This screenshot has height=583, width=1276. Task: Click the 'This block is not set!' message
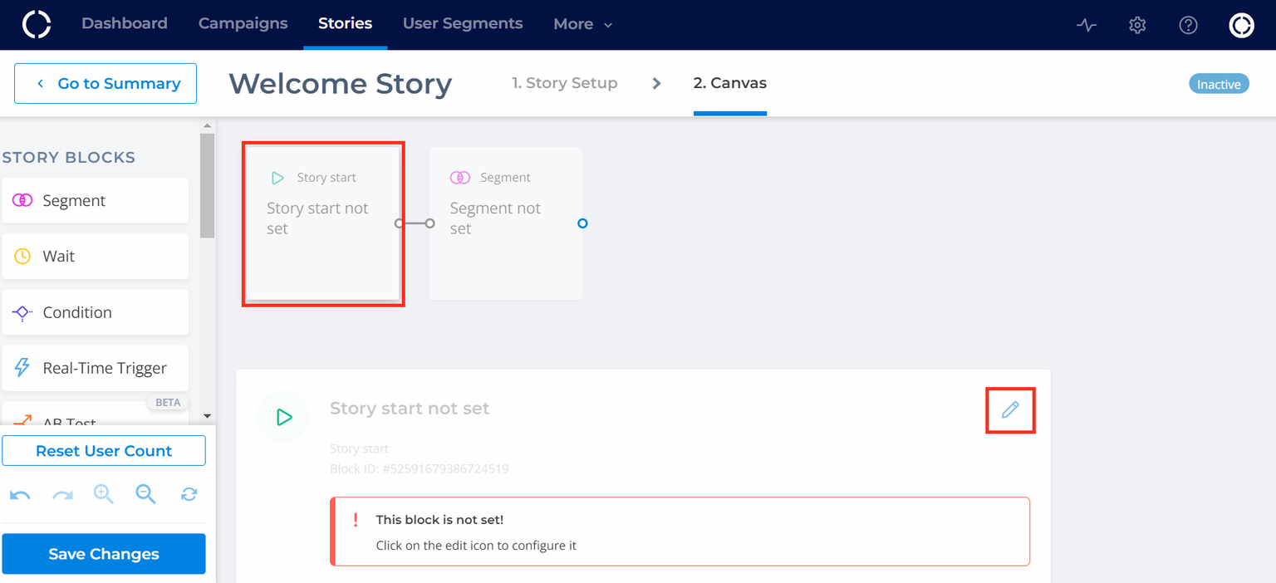pyautogui.click(x=439, y=520)
